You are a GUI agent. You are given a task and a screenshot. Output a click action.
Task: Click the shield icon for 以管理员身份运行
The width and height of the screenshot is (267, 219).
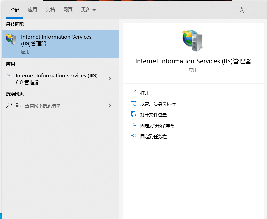[x=133, y=104]
